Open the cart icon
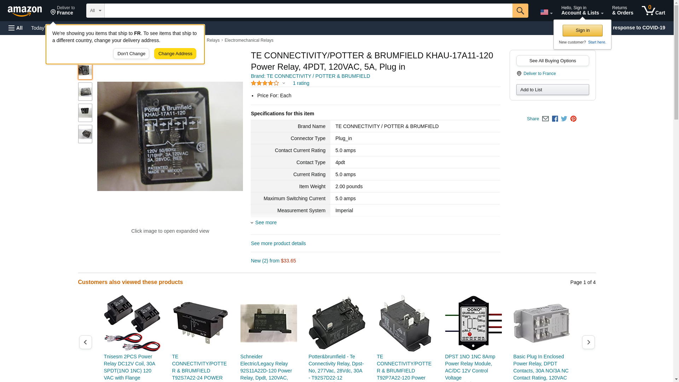 653,11
